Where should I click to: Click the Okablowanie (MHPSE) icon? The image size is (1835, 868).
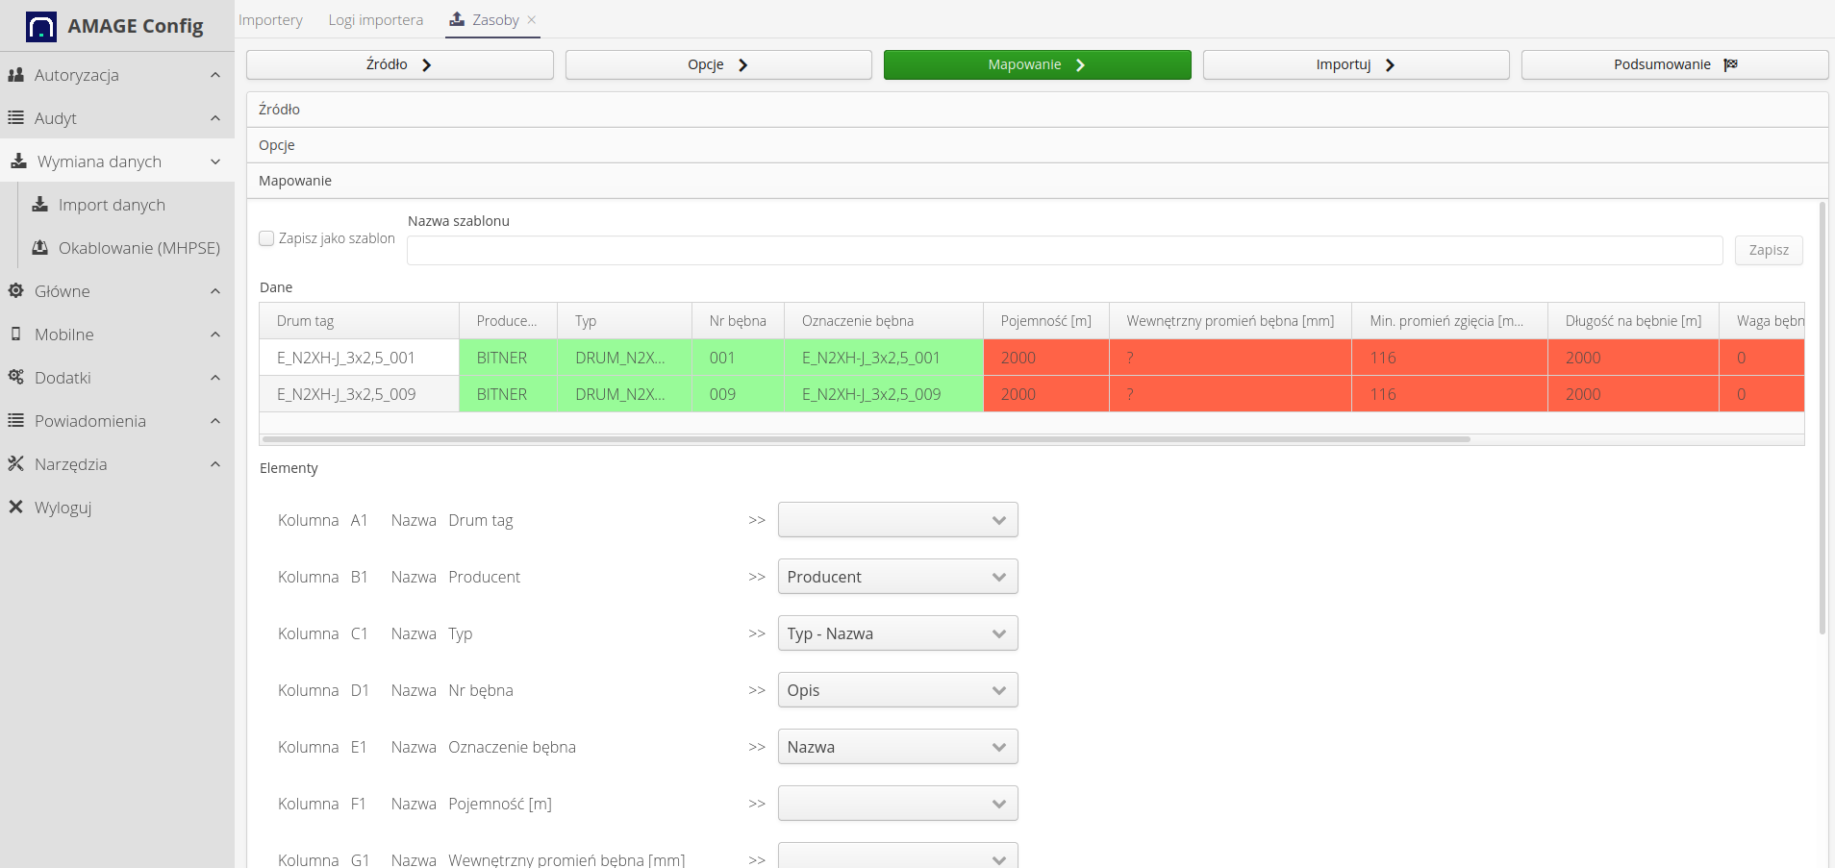pos(39,248)
